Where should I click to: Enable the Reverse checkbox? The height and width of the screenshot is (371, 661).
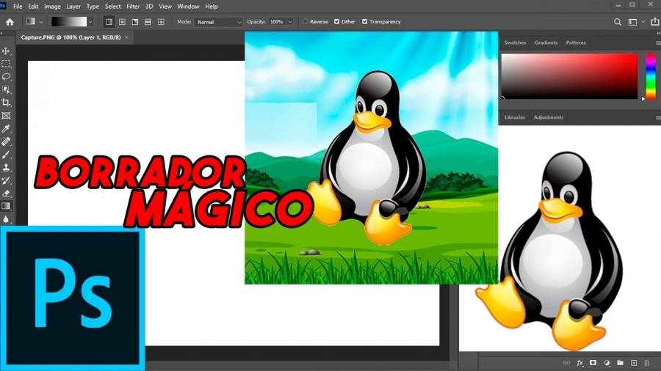[306, 22]
